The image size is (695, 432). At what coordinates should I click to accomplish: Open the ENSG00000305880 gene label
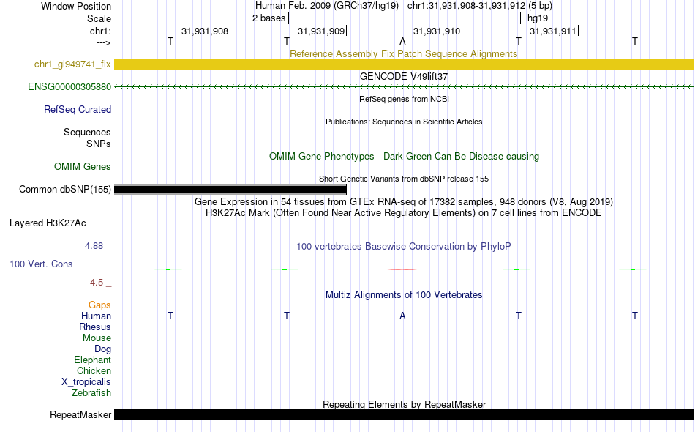point(69,86)
